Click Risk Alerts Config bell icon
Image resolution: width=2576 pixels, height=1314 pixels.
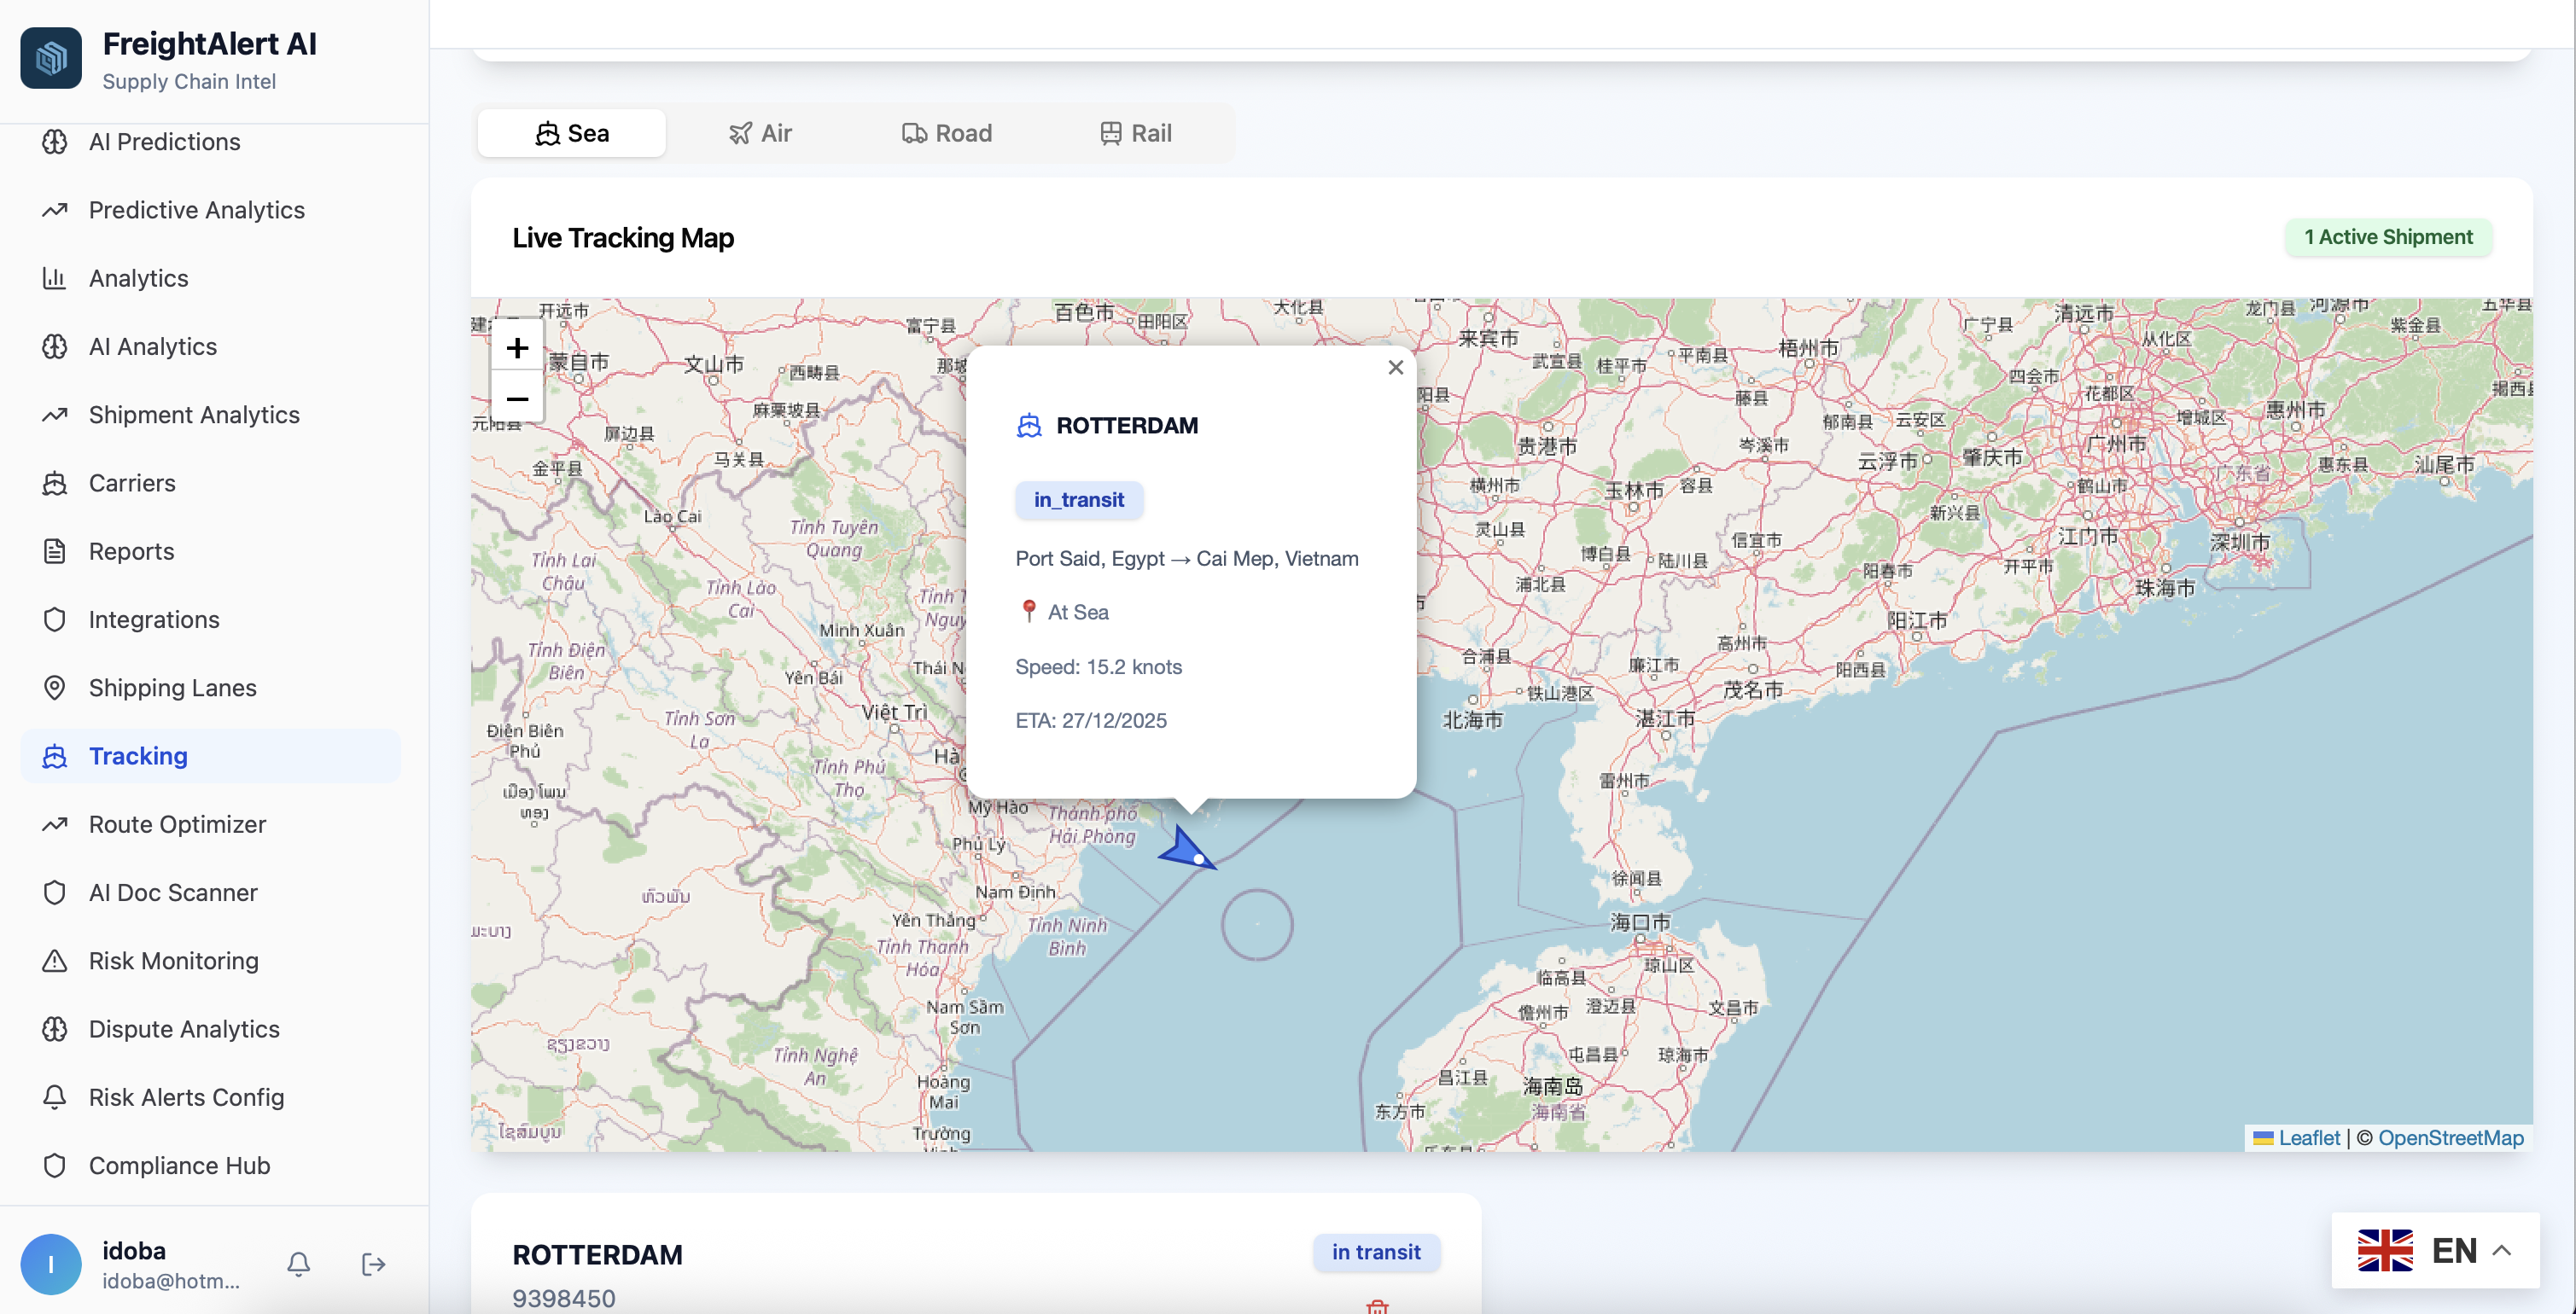pos(55,1097)
